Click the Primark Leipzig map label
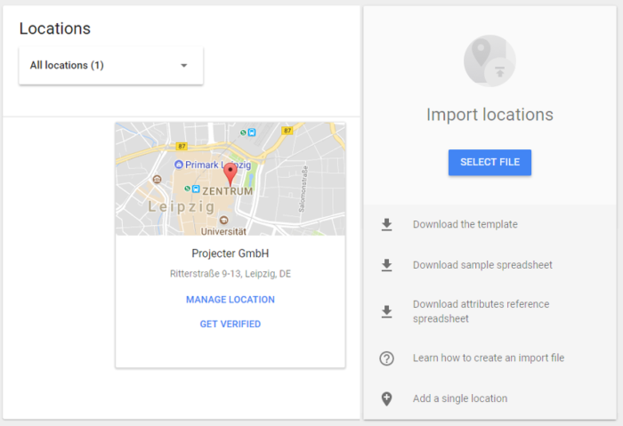Image resolution: width=623 pixels, height=426 pixels. pyautogui.click(x=218, y=165)
